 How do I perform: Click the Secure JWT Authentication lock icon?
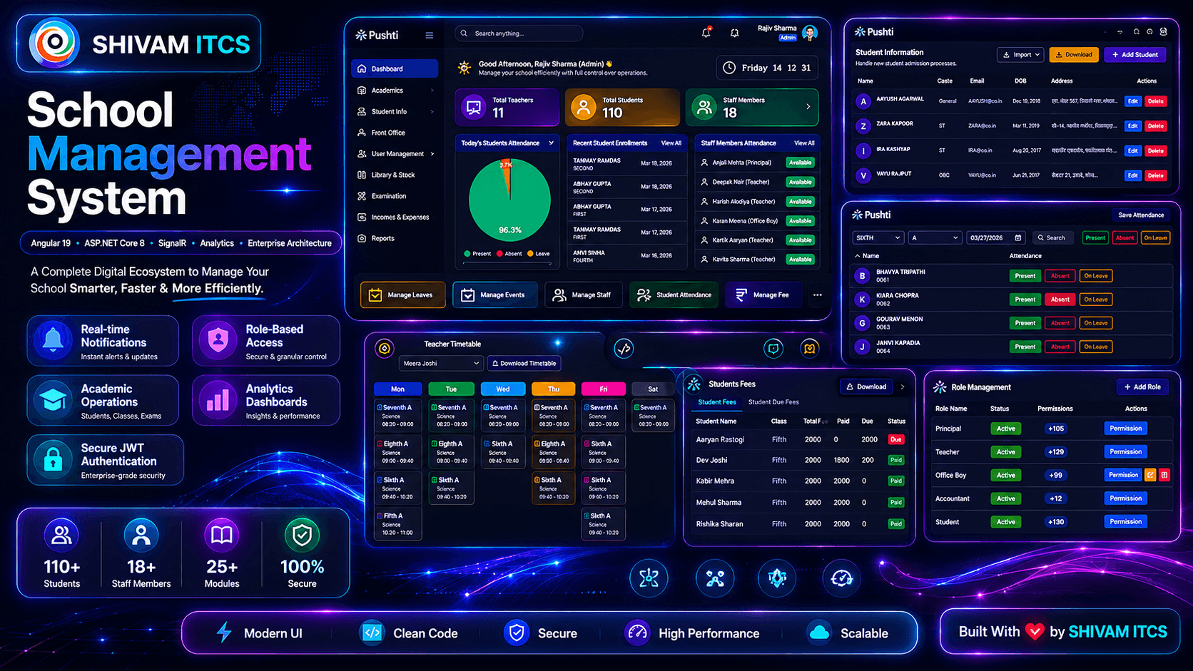pos(53,460)
